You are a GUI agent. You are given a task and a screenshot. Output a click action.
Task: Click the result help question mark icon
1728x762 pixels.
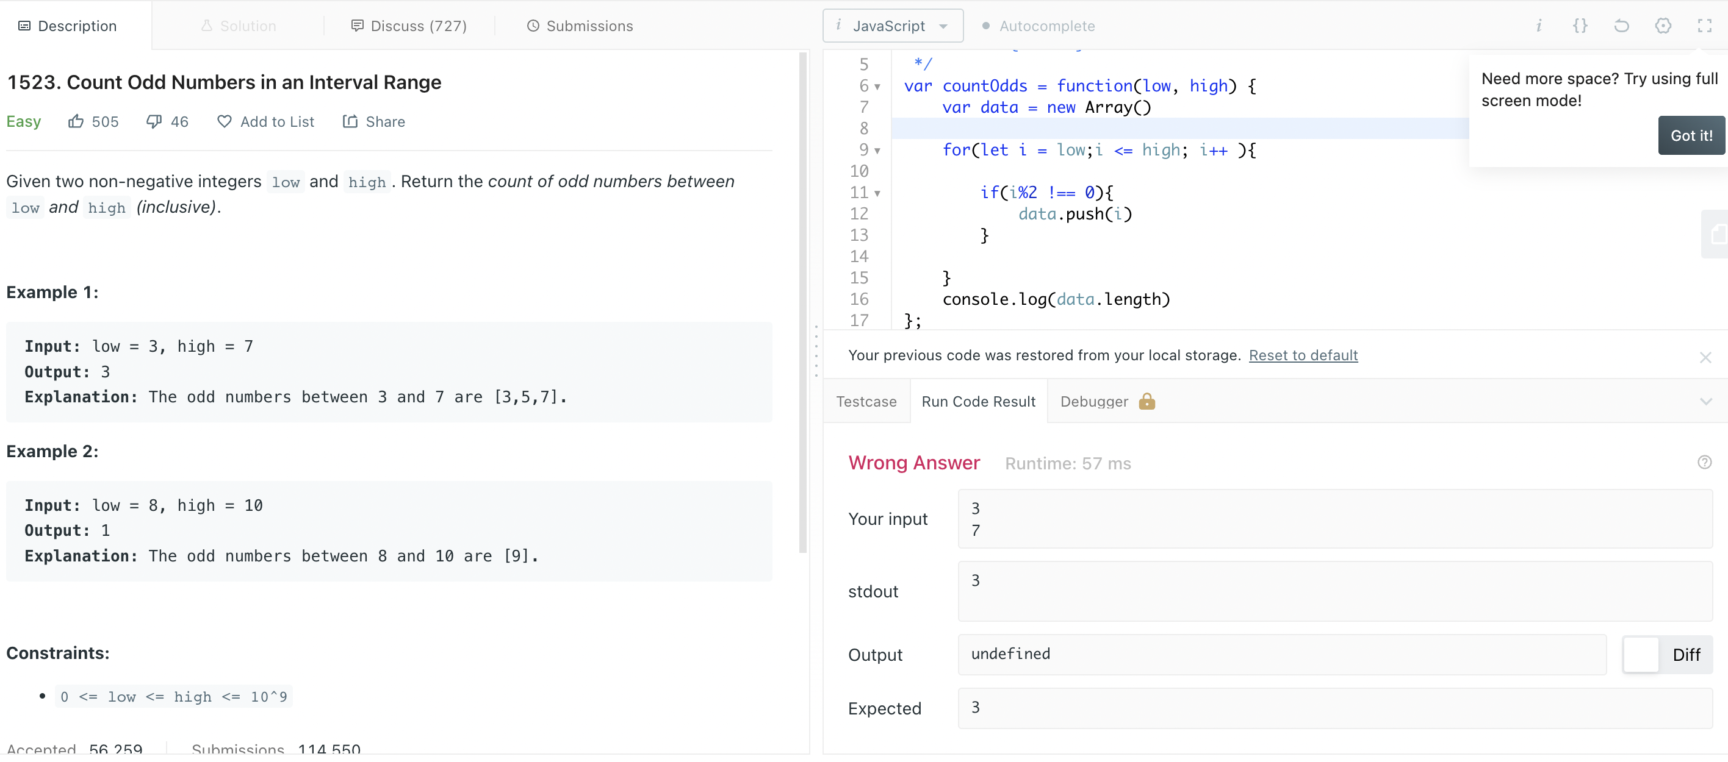(1704, 463)
